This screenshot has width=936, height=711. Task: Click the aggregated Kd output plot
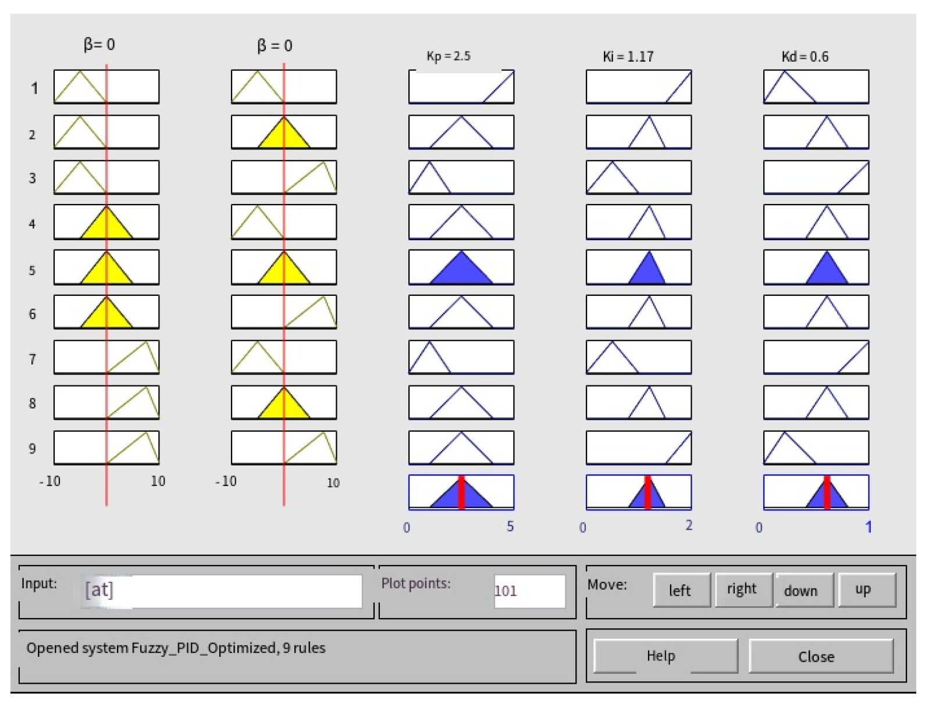[x=816, y=492]
